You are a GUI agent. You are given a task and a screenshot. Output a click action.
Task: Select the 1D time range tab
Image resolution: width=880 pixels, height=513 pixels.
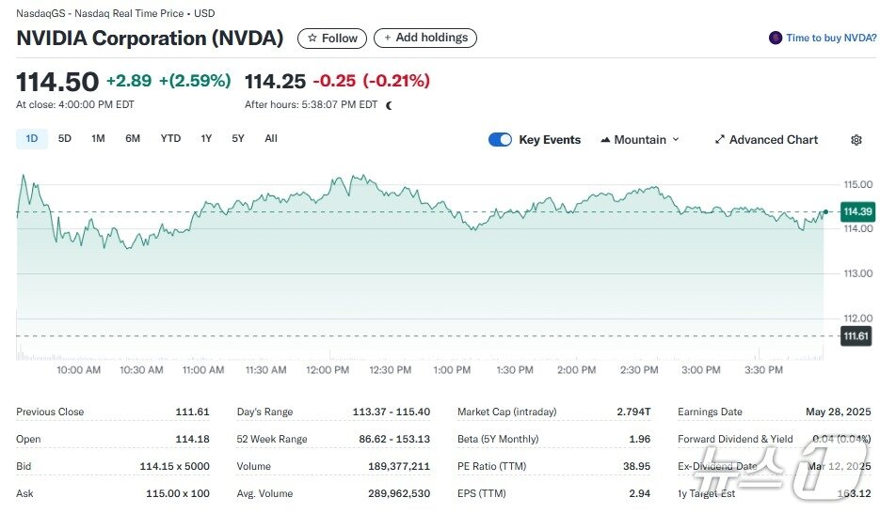(x=32, y=139)
